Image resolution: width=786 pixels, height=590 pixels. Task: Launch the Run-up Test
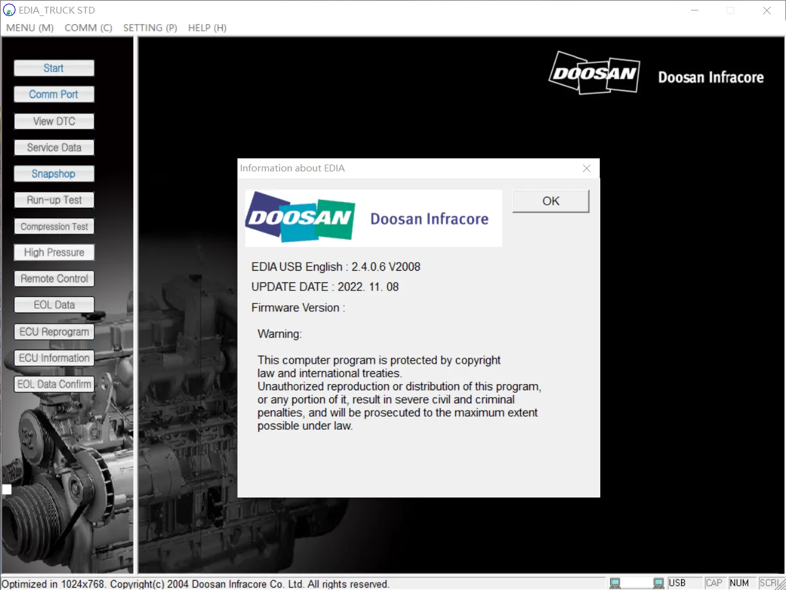(54, 200)
